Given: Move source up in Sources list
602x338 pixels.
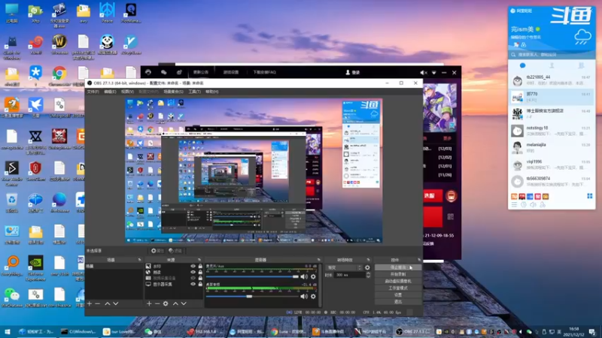Looking at the screenshot, I should pos(175,303).
